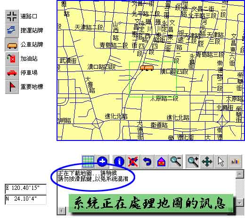
Task: Select the 重要地標 landmark flag icon
Action: coord(12,87)
